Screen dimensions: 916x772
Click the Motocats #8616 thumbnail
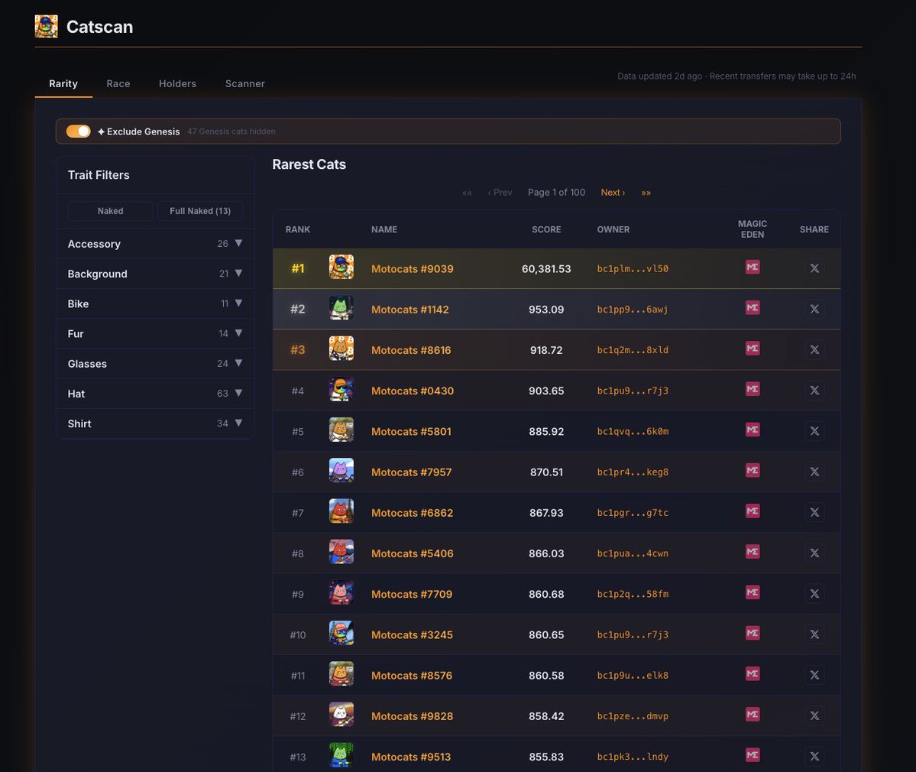341,349
